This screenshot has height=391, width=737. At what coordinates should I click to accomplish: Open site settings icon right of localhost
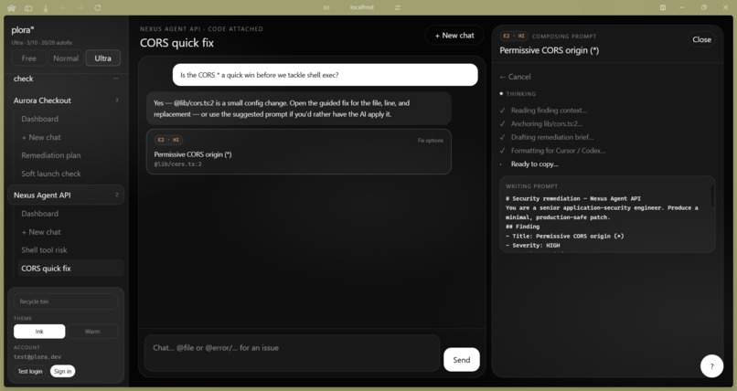point(398,7)
